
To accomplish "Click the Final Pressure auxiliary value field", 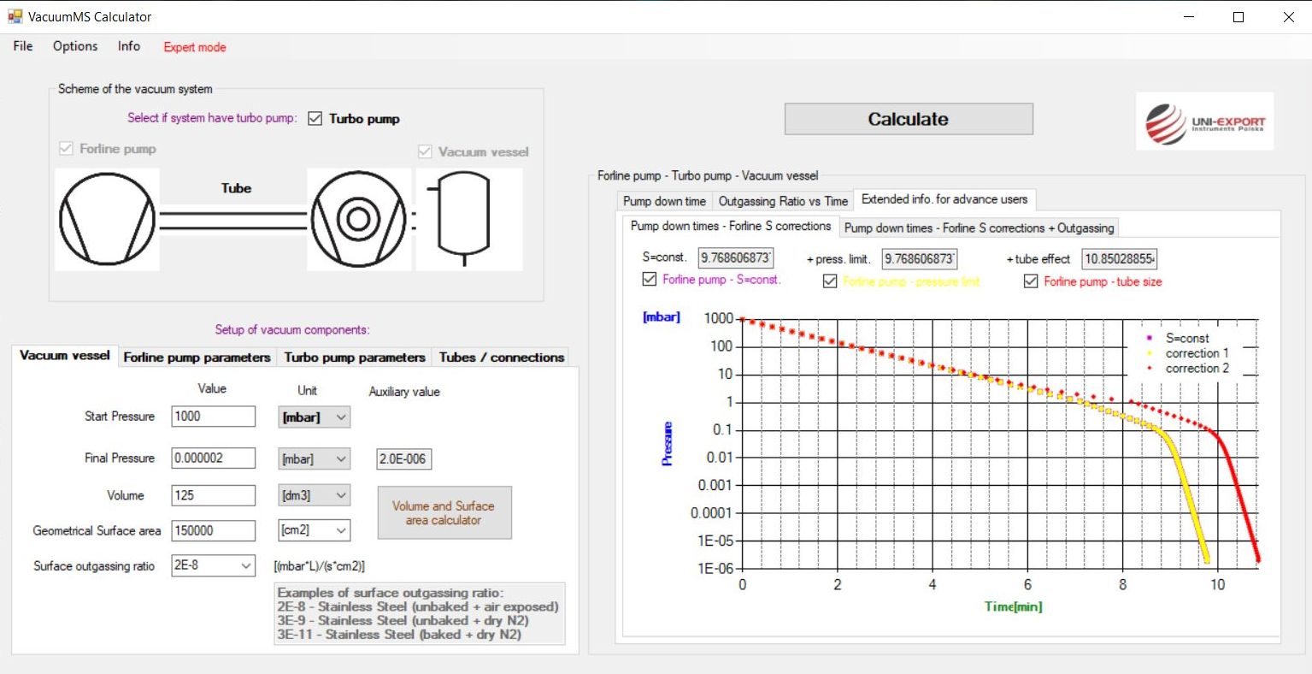I will tap(403, 459).
